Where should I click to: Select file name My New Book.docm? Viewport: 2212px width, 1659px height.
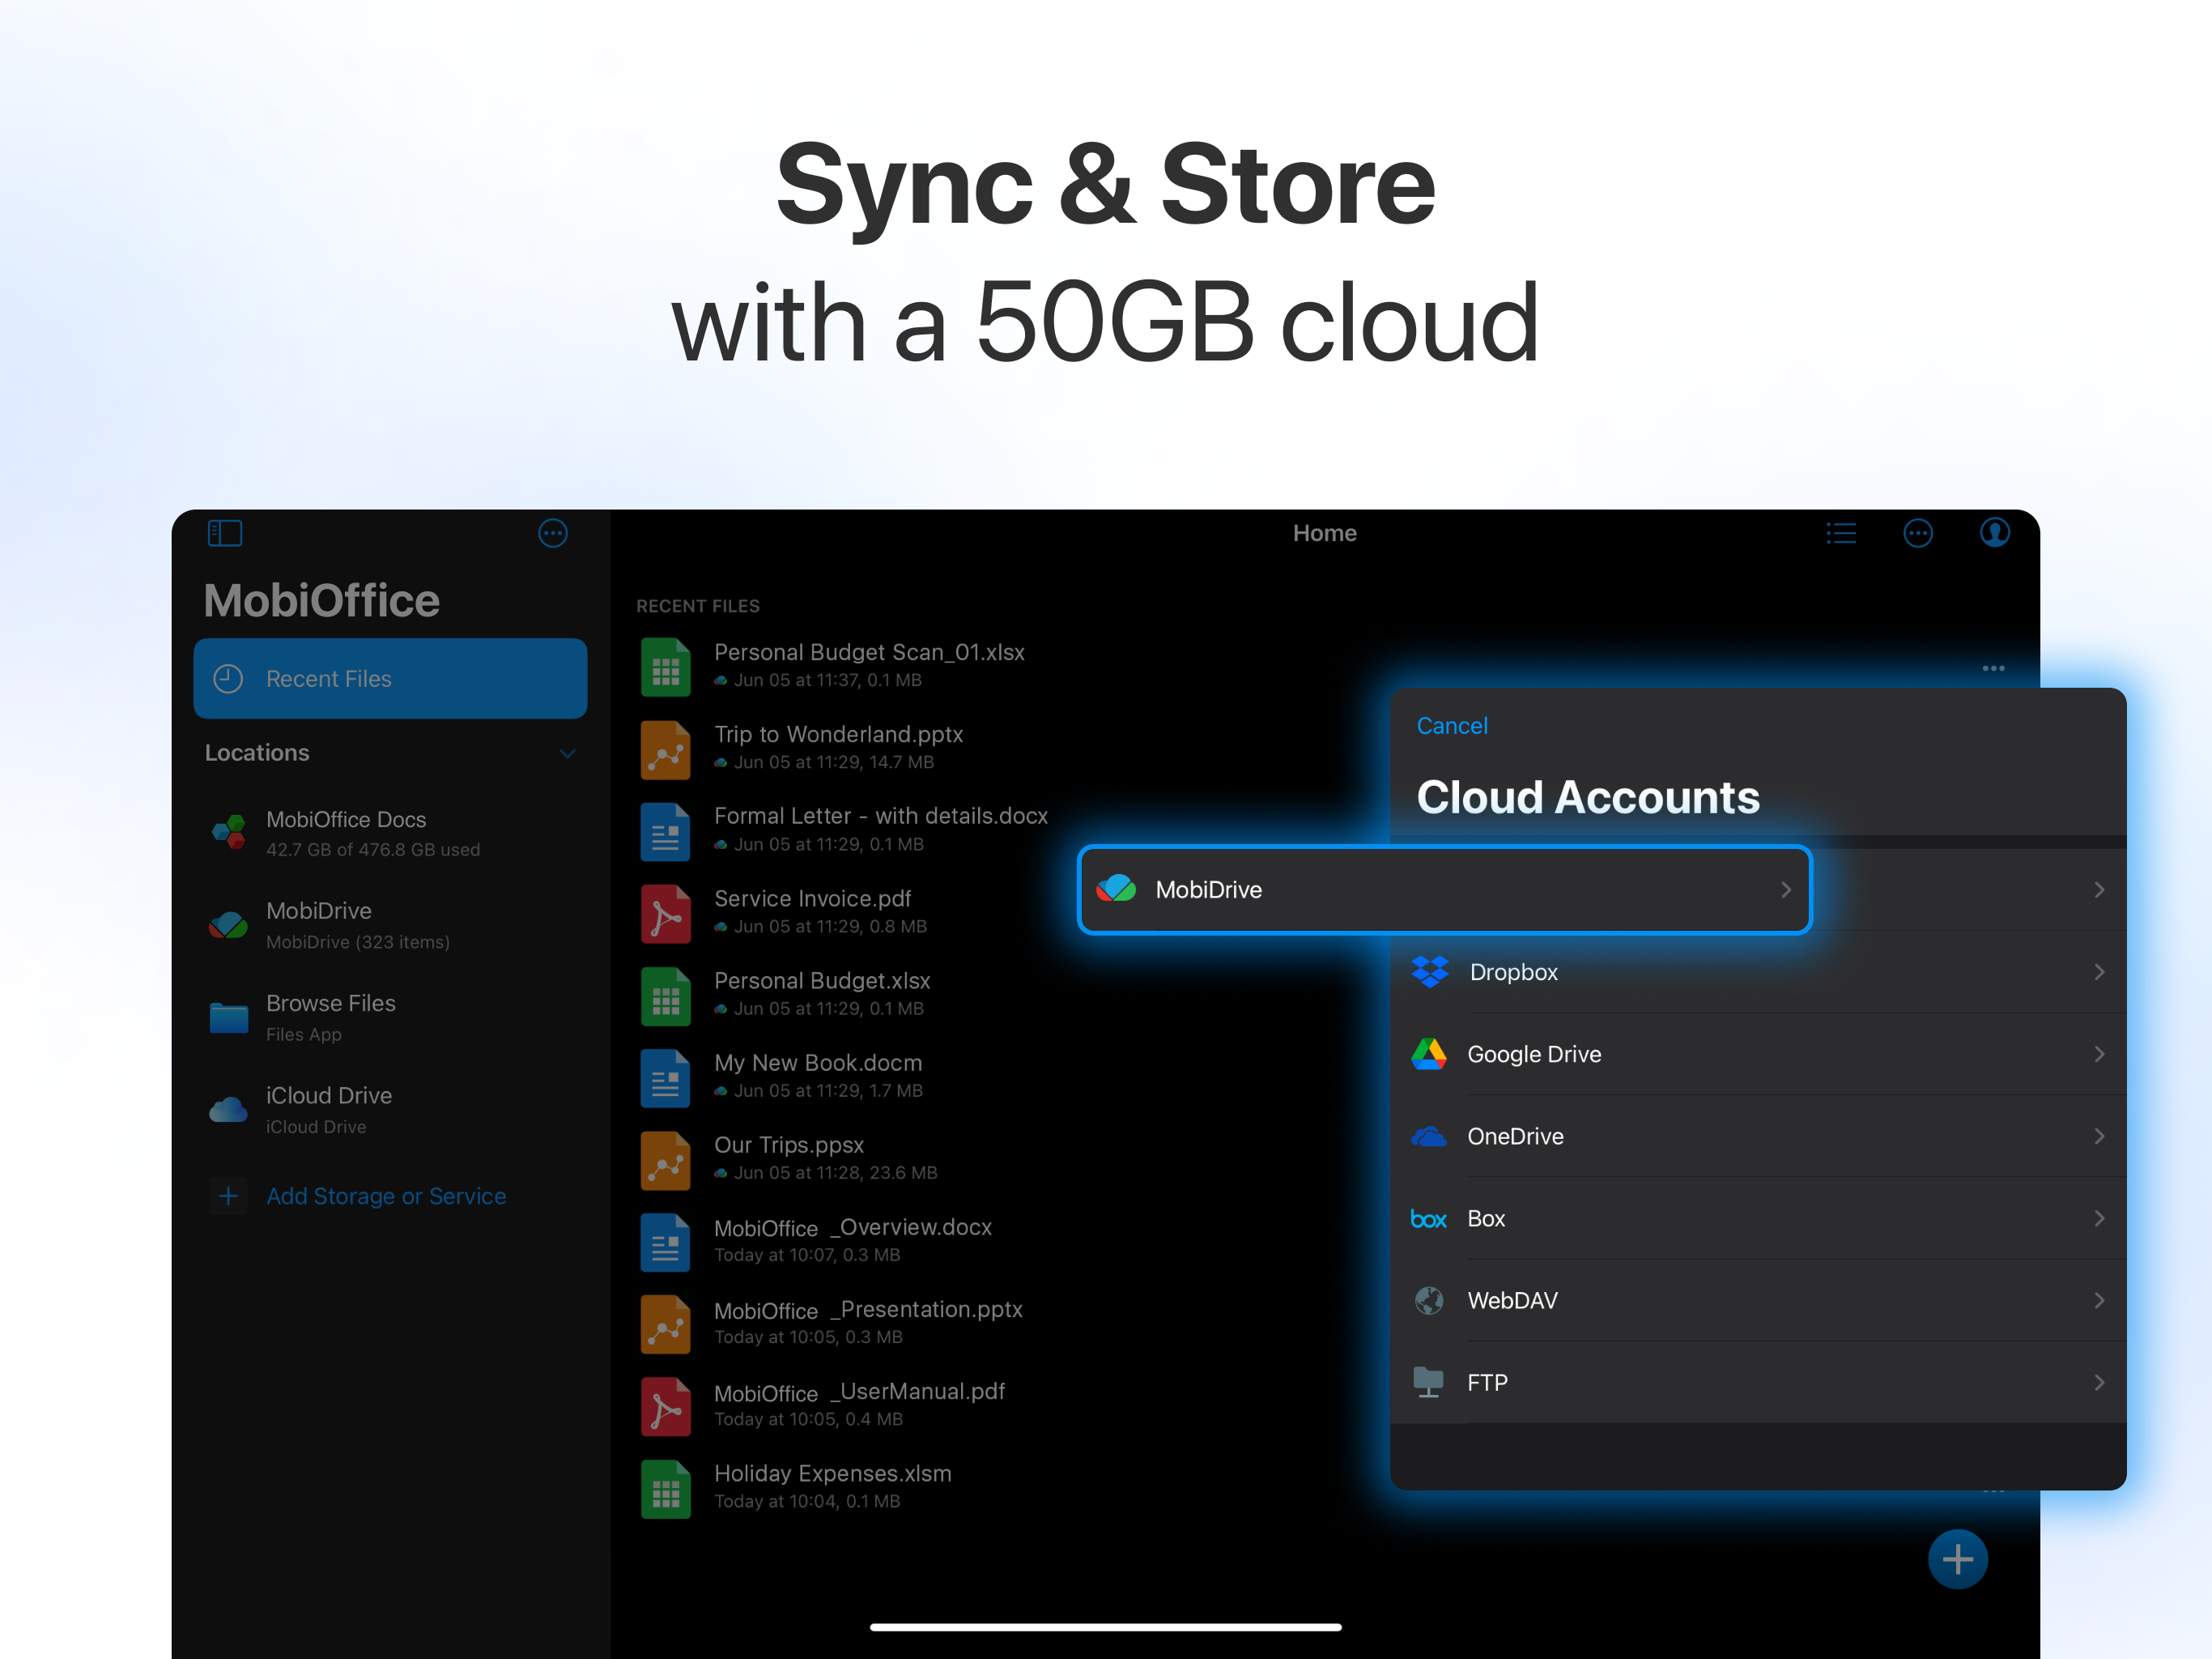818,1063
